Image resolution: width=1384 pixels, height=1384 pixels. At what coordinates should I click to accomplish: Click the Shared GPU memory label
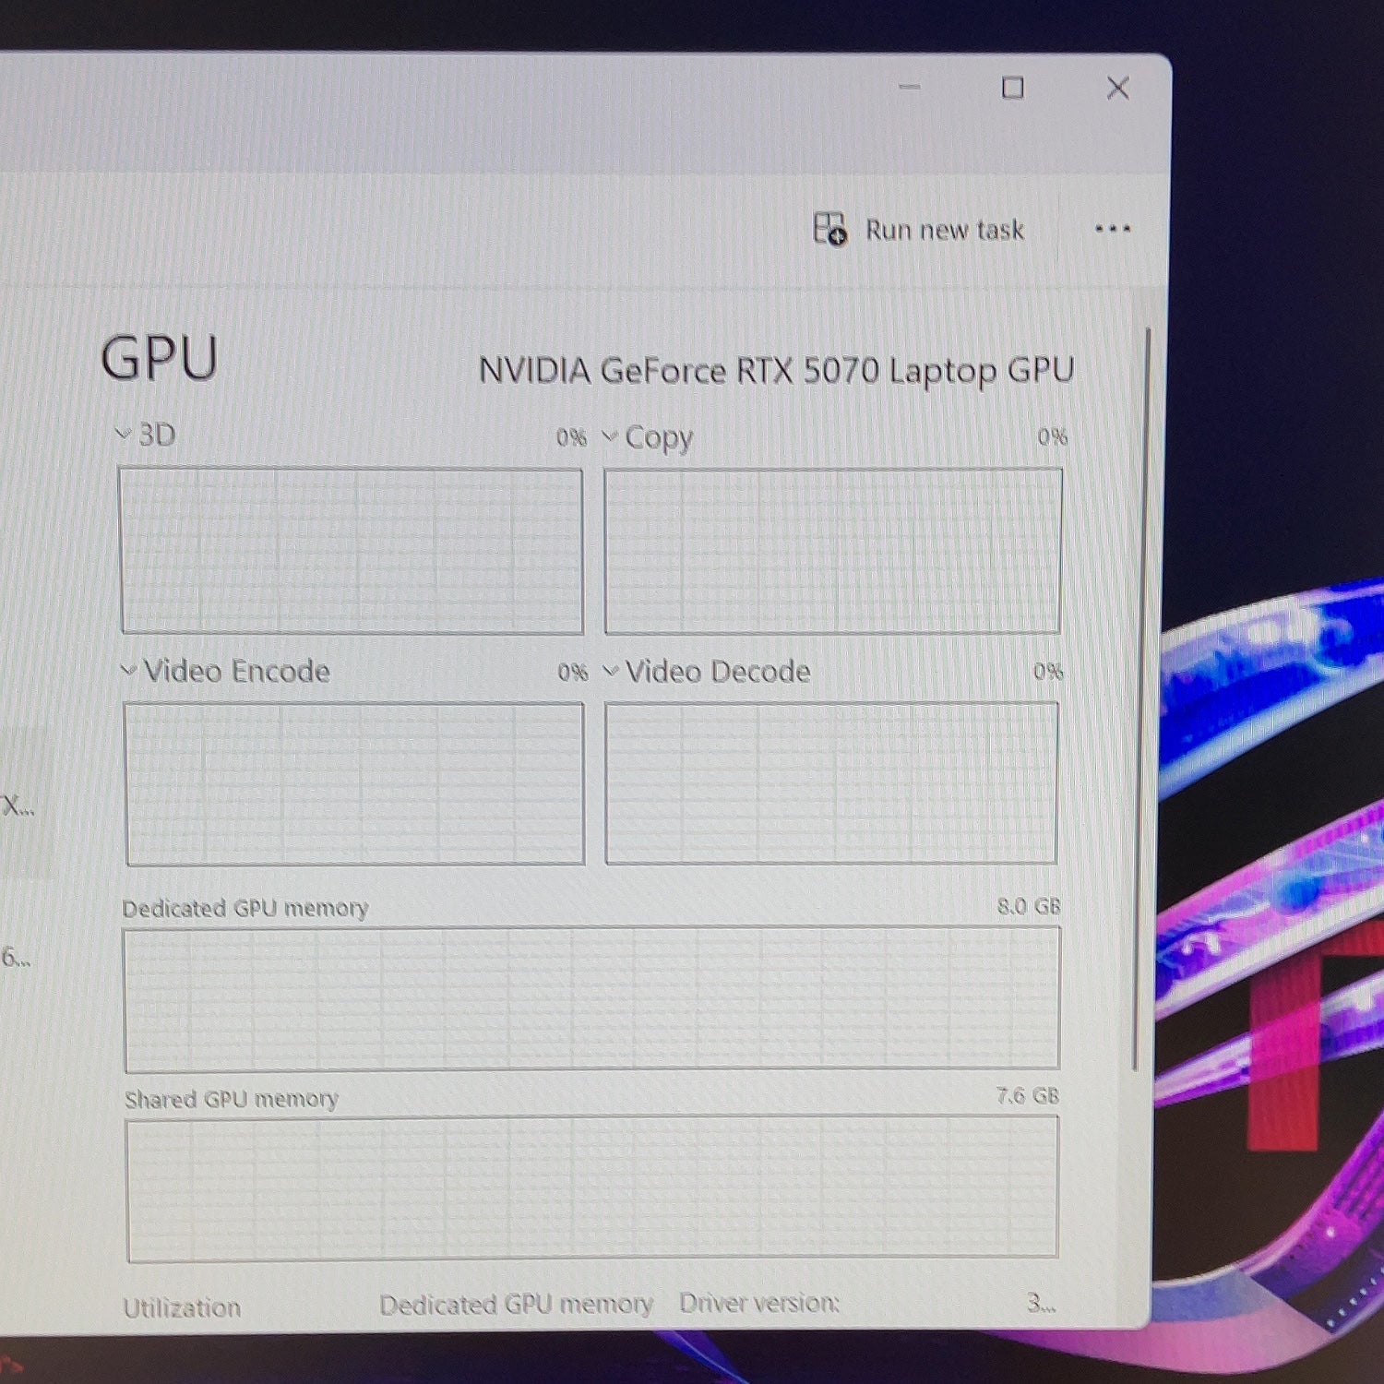click(x=232, y=1099)
